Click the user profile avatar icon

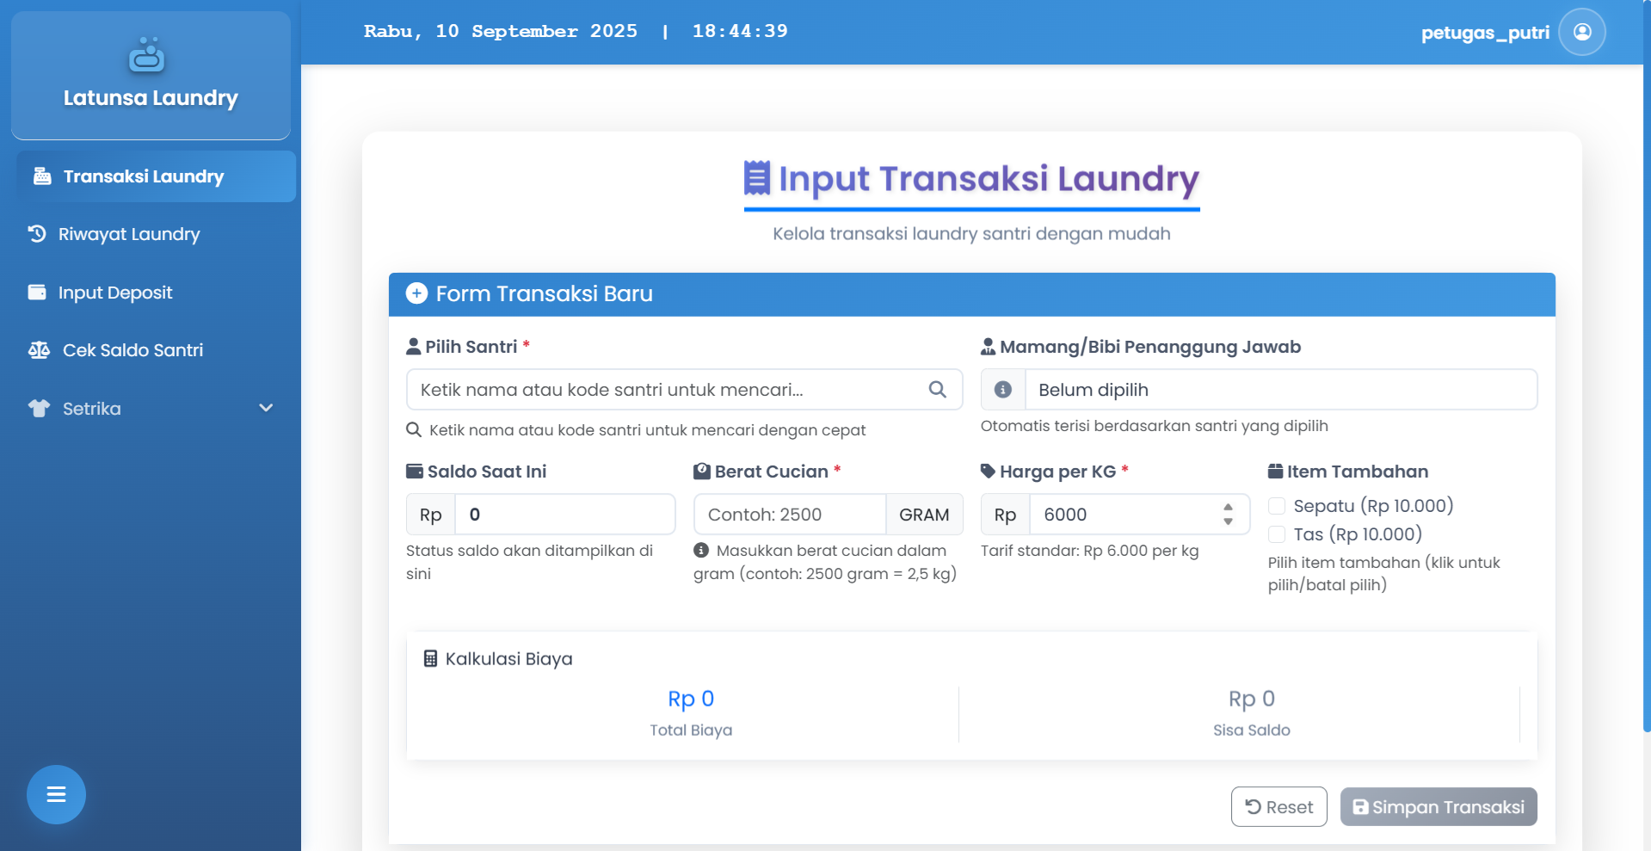(1581, 32)
